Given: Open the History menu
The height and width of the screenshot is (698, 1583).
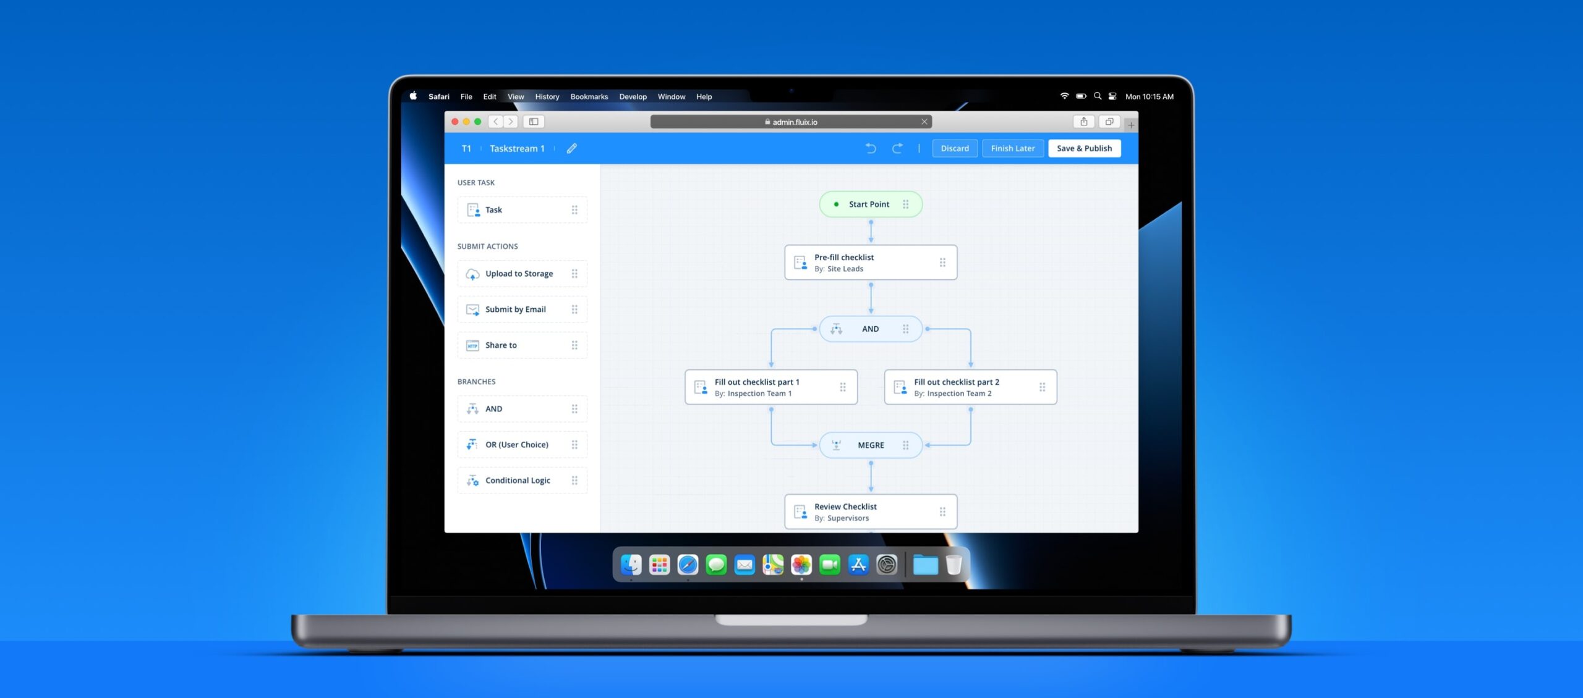Looking at the screenshot, I should [547, 96].
